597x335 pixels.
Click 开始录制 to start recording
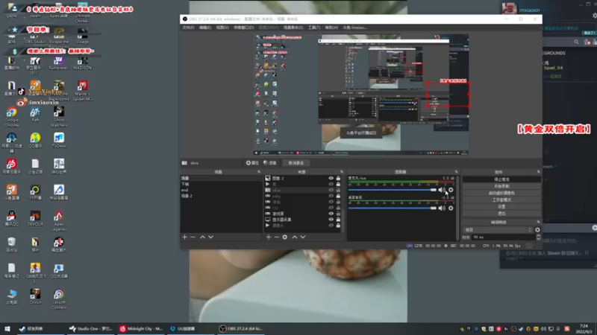(501, 186)
